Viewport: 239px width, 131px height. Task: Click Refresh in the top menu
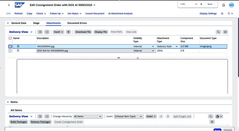(x=18, y=13)
